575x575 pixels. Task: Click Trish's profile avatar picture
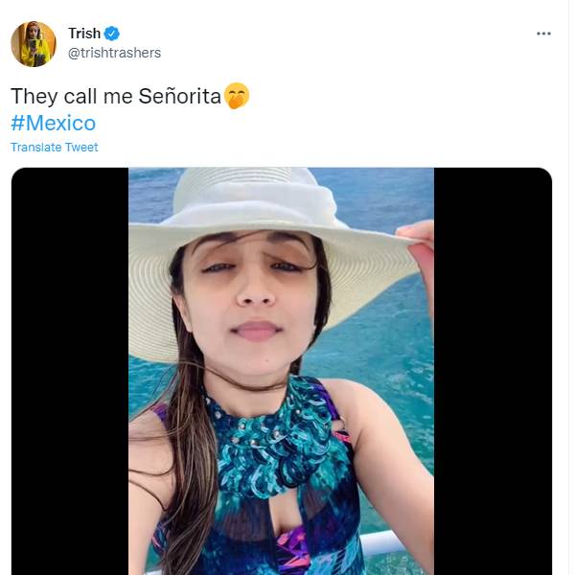point(33,43)
